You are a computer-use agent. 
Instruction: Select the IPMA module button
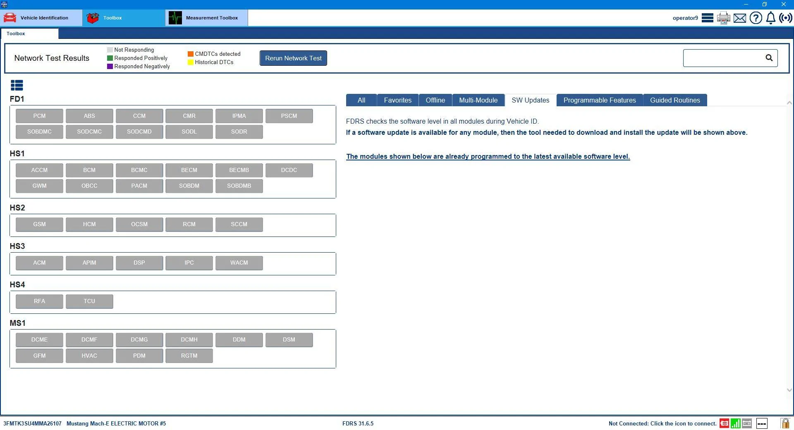pyautogui.click(x=239, y=116)
